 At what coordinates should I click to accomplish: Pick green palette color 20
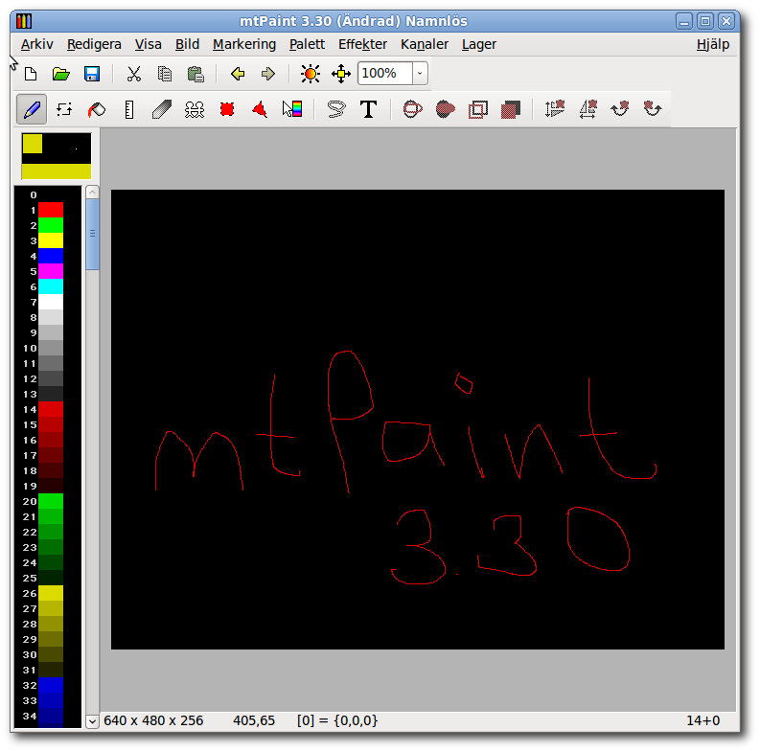51,501
